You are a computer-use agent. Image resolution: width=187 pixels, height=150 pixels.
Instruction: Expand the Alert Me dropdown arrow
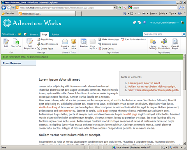click(x=76, y=49)
